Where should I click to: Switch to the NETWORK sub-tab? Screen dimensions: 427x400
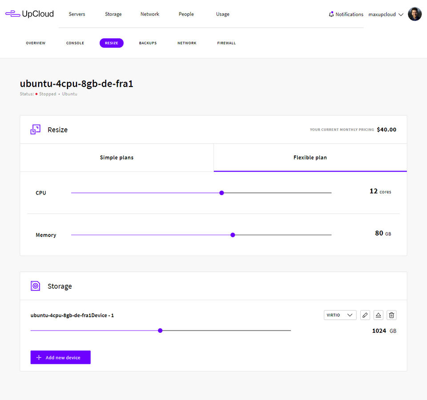pyautogui.click(x=187, y=43)
